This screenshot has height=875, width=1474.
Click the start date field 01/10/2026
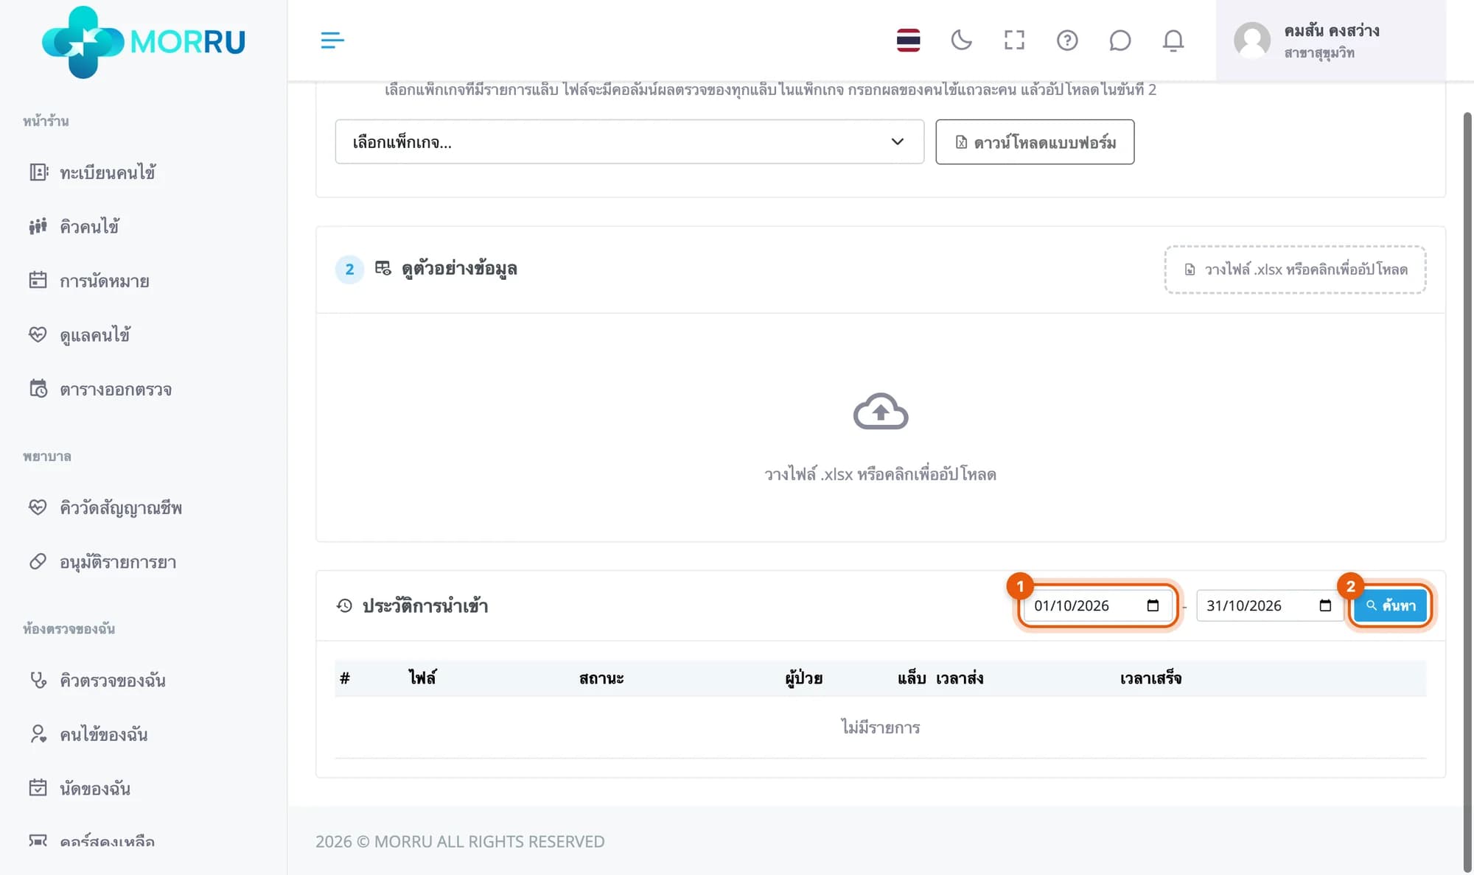(x=1097, y=605)
